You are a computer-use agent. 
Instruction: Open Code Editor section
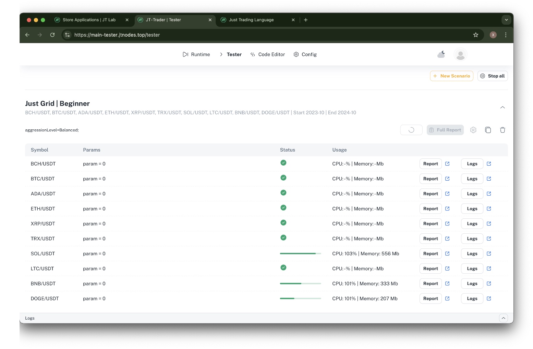tap(268, 54)
